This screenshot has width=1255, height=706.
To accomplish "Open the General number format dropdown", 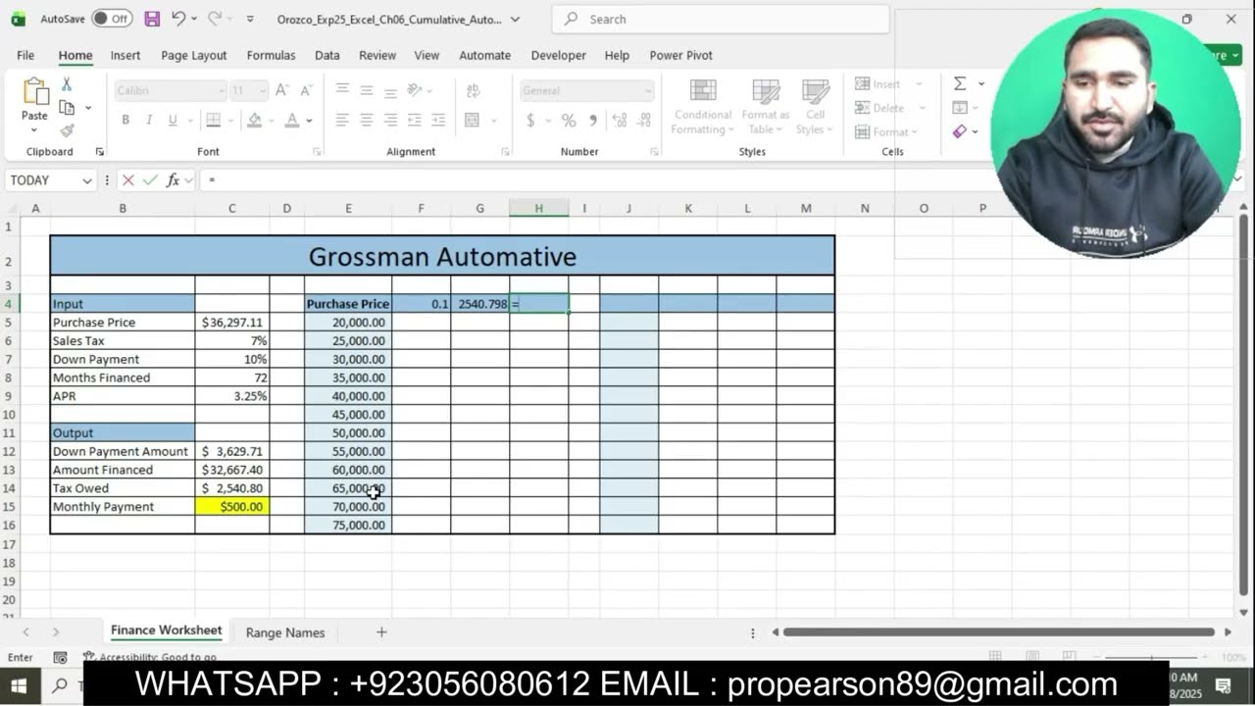I will pos(648,90).
